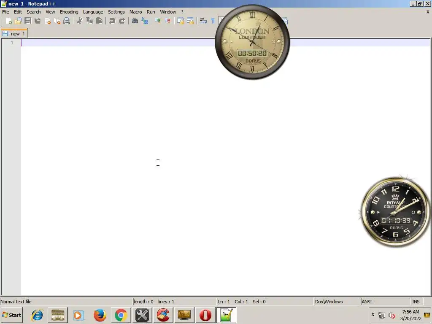Click the New file toolbar icon

(x=8, y=21)
